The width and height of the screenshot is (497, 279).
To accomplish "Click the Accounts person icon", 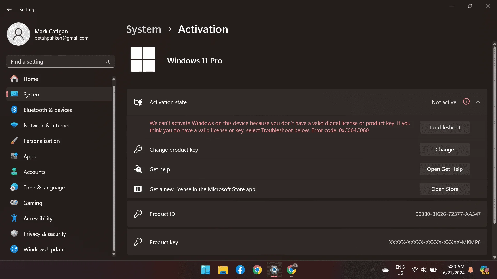I will click(x=14, y=172).
